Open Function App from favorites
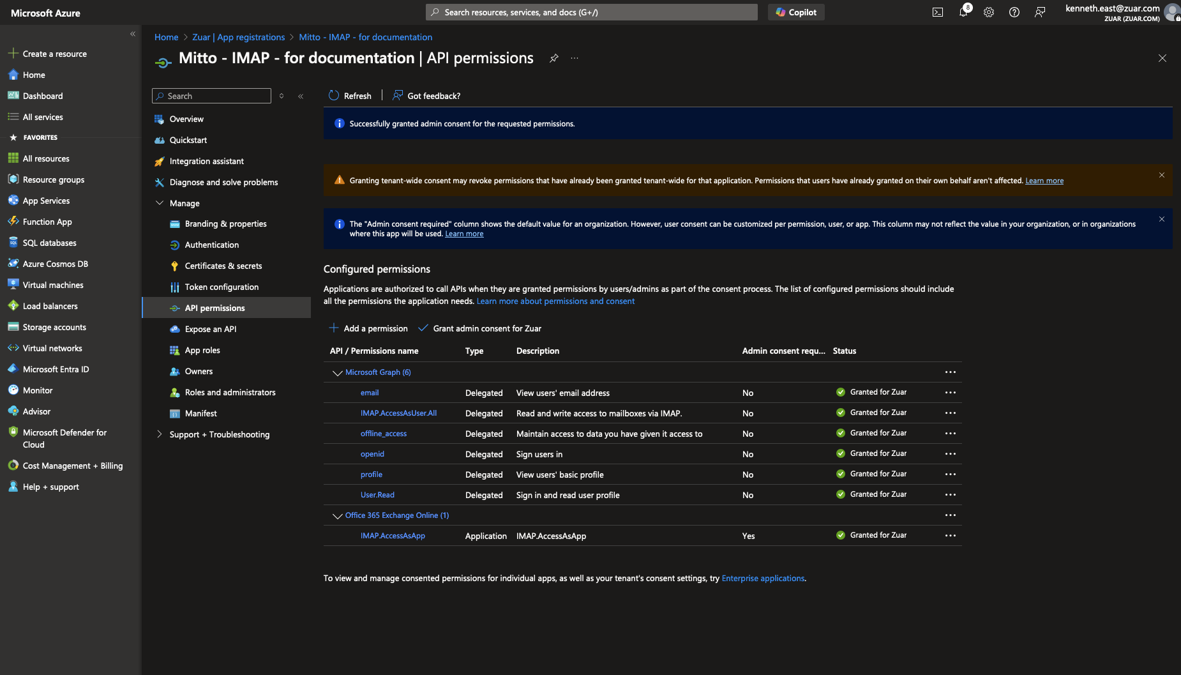Image resolution: width=1181 pixels, height=675 pixels. (47, 222)
